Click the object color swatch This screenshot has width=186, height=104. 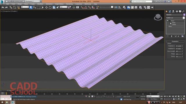click(x=184, y=15)
